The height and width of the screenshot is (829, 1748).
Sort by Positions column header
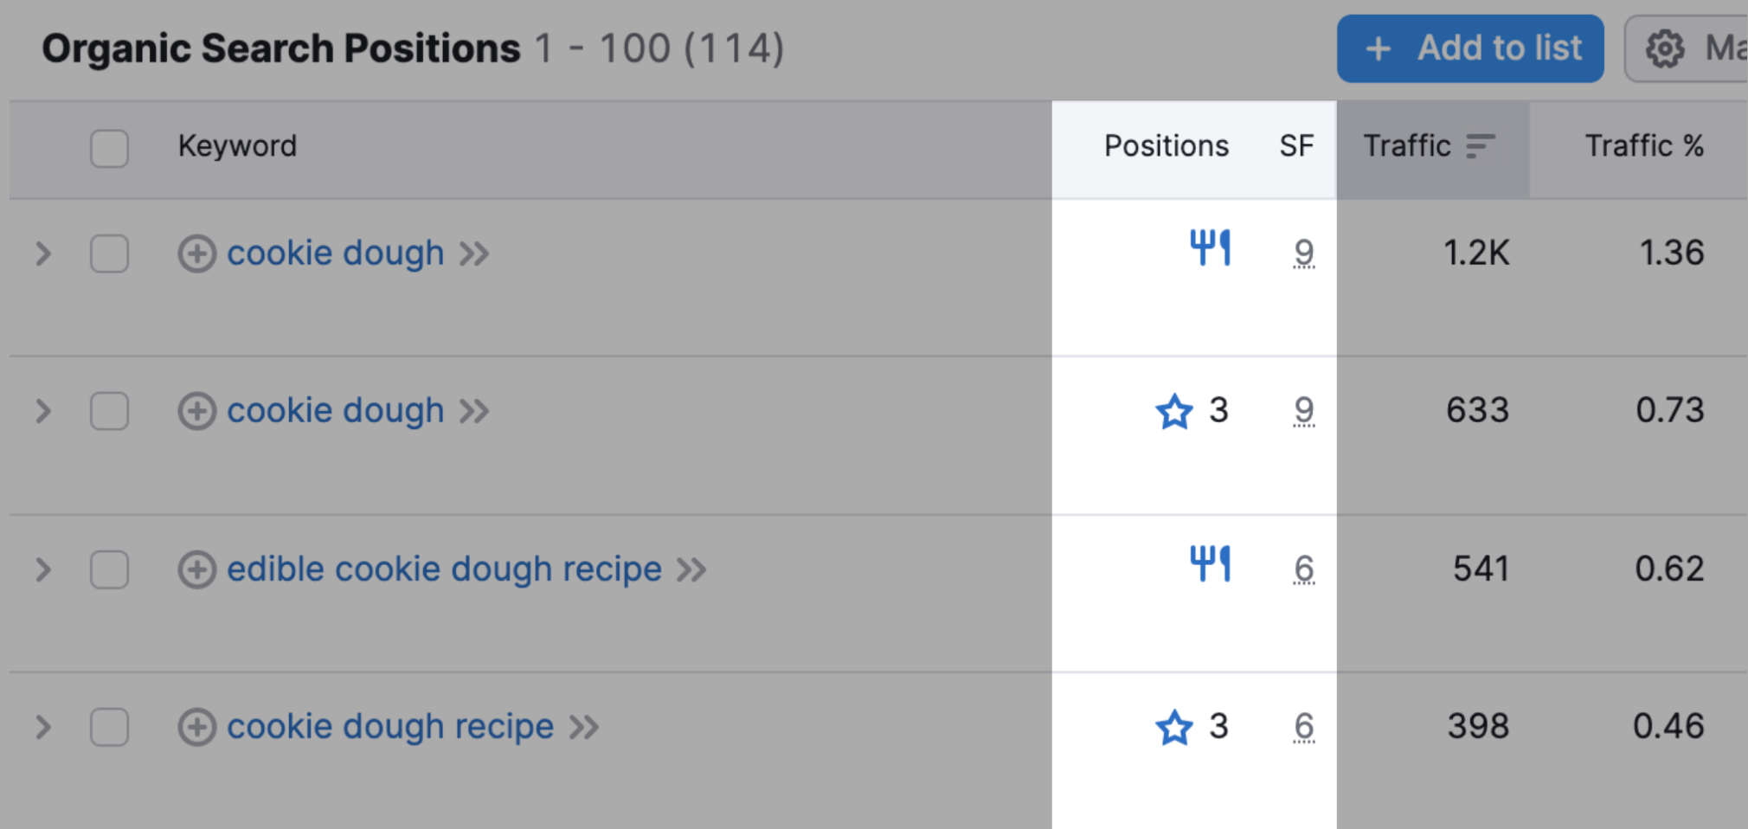(x=1166, y=146)
